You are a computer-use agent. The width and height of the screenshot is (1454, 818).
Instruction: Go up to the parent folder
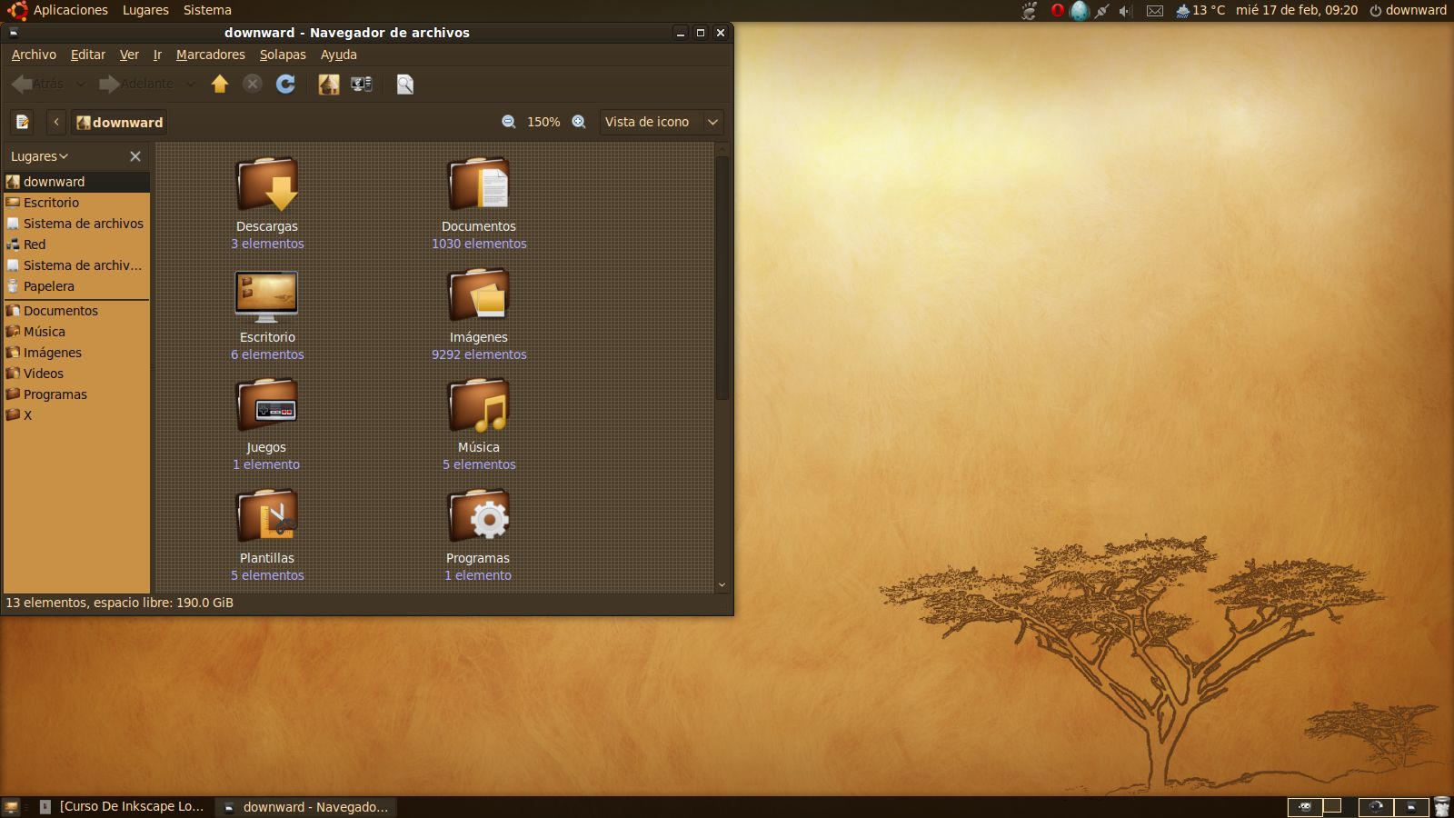[220, 85]
